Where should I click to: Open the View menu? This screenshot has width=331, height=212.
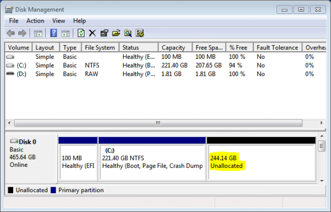(58, 21)
